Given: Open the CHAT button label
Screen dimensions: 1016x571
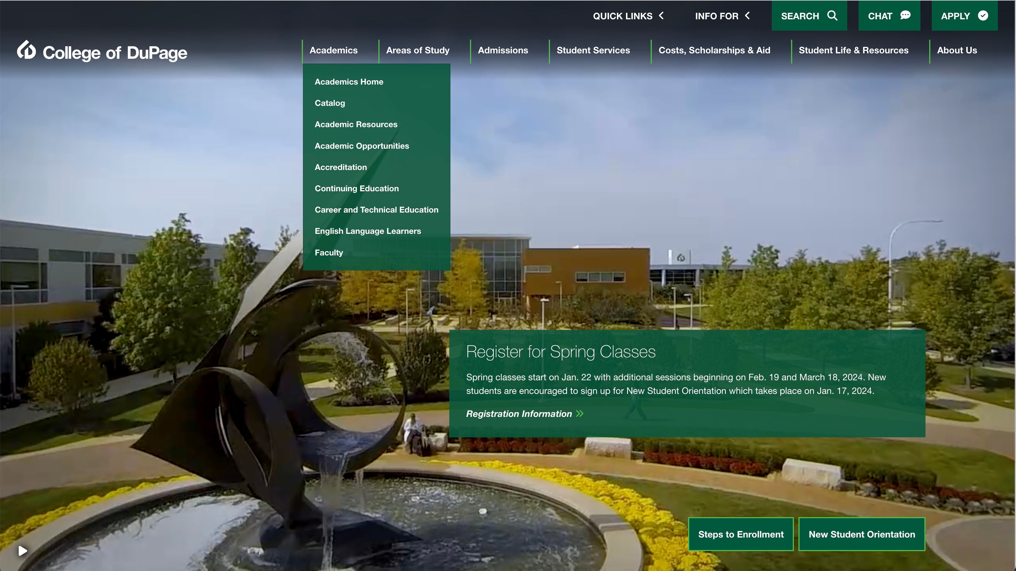Looking at the screenshot, I should (880, 16).
